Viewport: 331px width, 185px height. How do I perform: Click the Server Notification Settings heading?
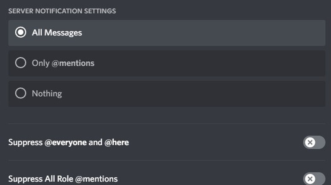(62, 11)
